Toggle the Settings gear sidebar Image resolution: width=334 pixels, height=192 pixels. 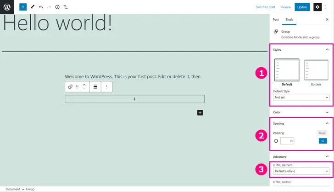pyautogui.click(x=317, y=7)
